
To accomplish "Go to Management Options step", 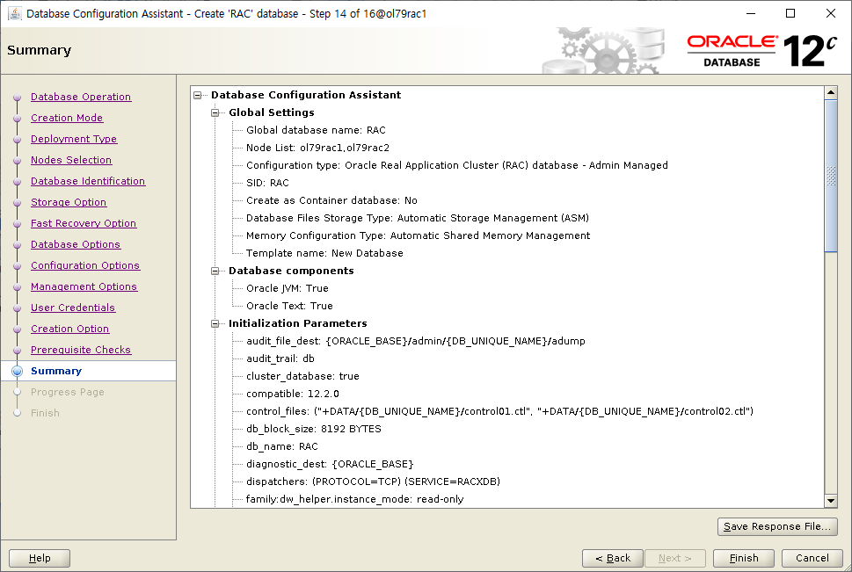I will pyautogui.click(x=84, y=286).
